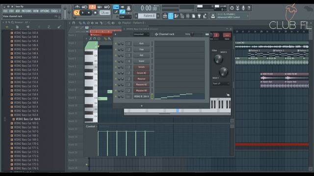Mute the Serum channel with its green LED
This screenshot has height=176, width=314.
[116, 67]
